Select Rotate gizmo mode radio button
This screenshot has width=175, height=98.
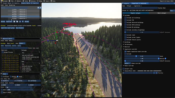11,77
